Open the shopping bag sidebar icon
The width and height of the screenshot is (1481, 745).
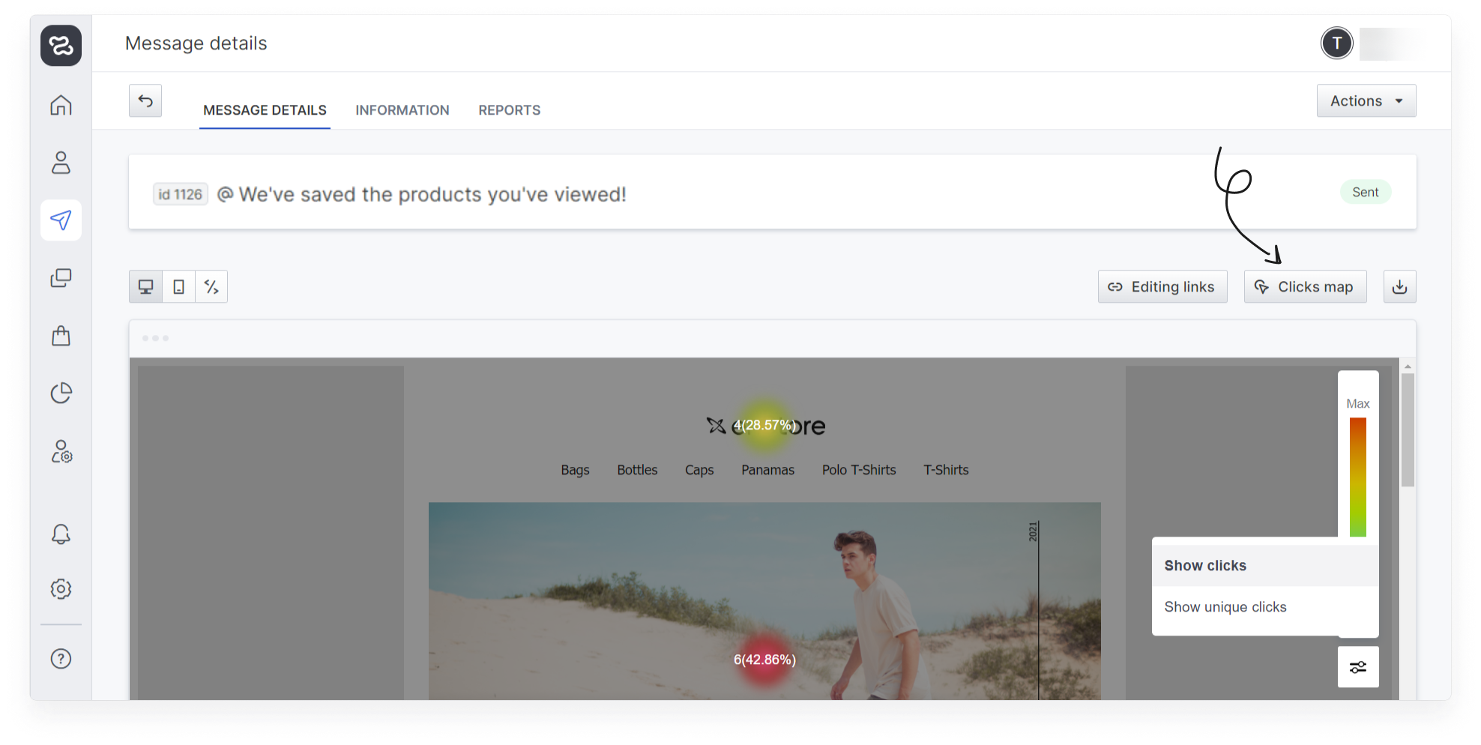61,336
